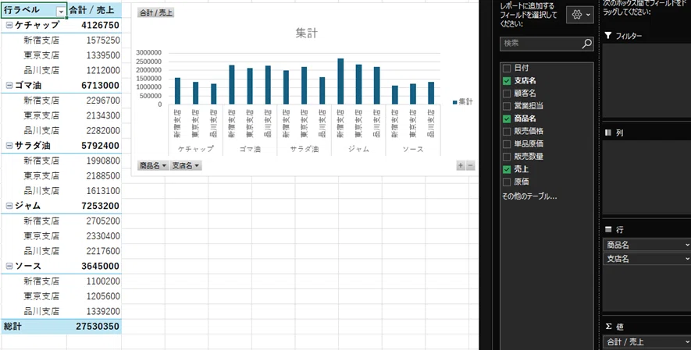The height and width of the screenshot is (350, 691).
Task: Click the 集計 legend text
Action: click(465, 102)
